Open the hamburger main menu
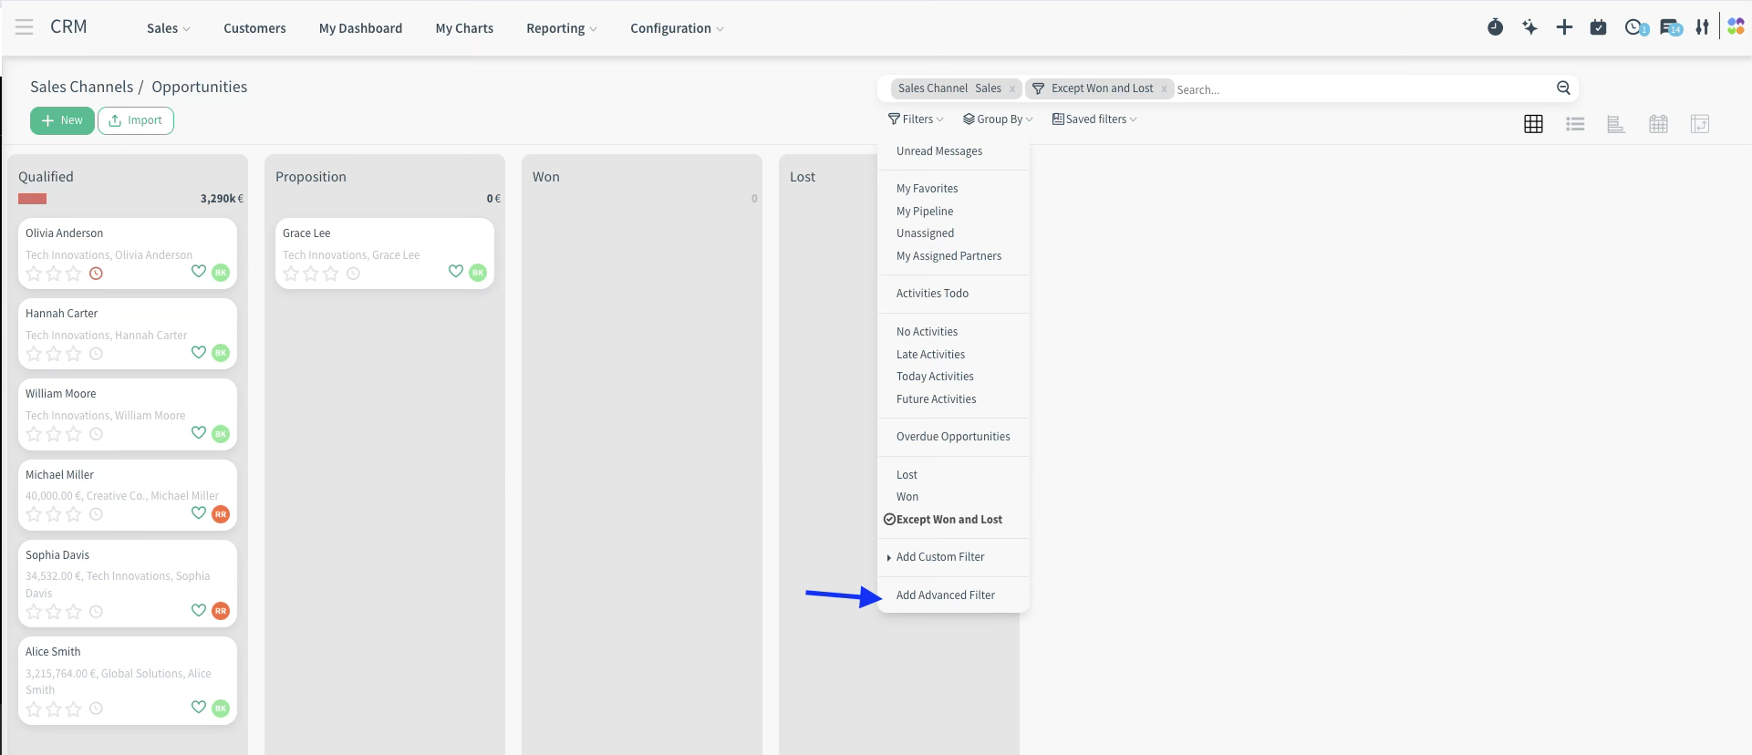Viewport: 1752px width, 755px height. point(25,27)
